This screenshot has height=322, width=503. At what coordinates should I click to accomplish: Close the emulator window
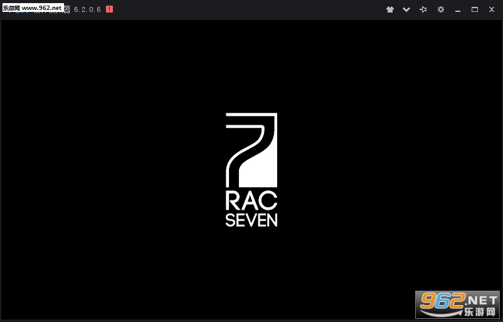point(492,9)
